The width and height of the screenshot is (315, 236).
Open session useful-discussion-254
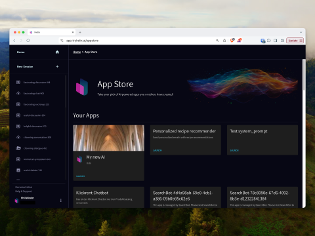34,115
